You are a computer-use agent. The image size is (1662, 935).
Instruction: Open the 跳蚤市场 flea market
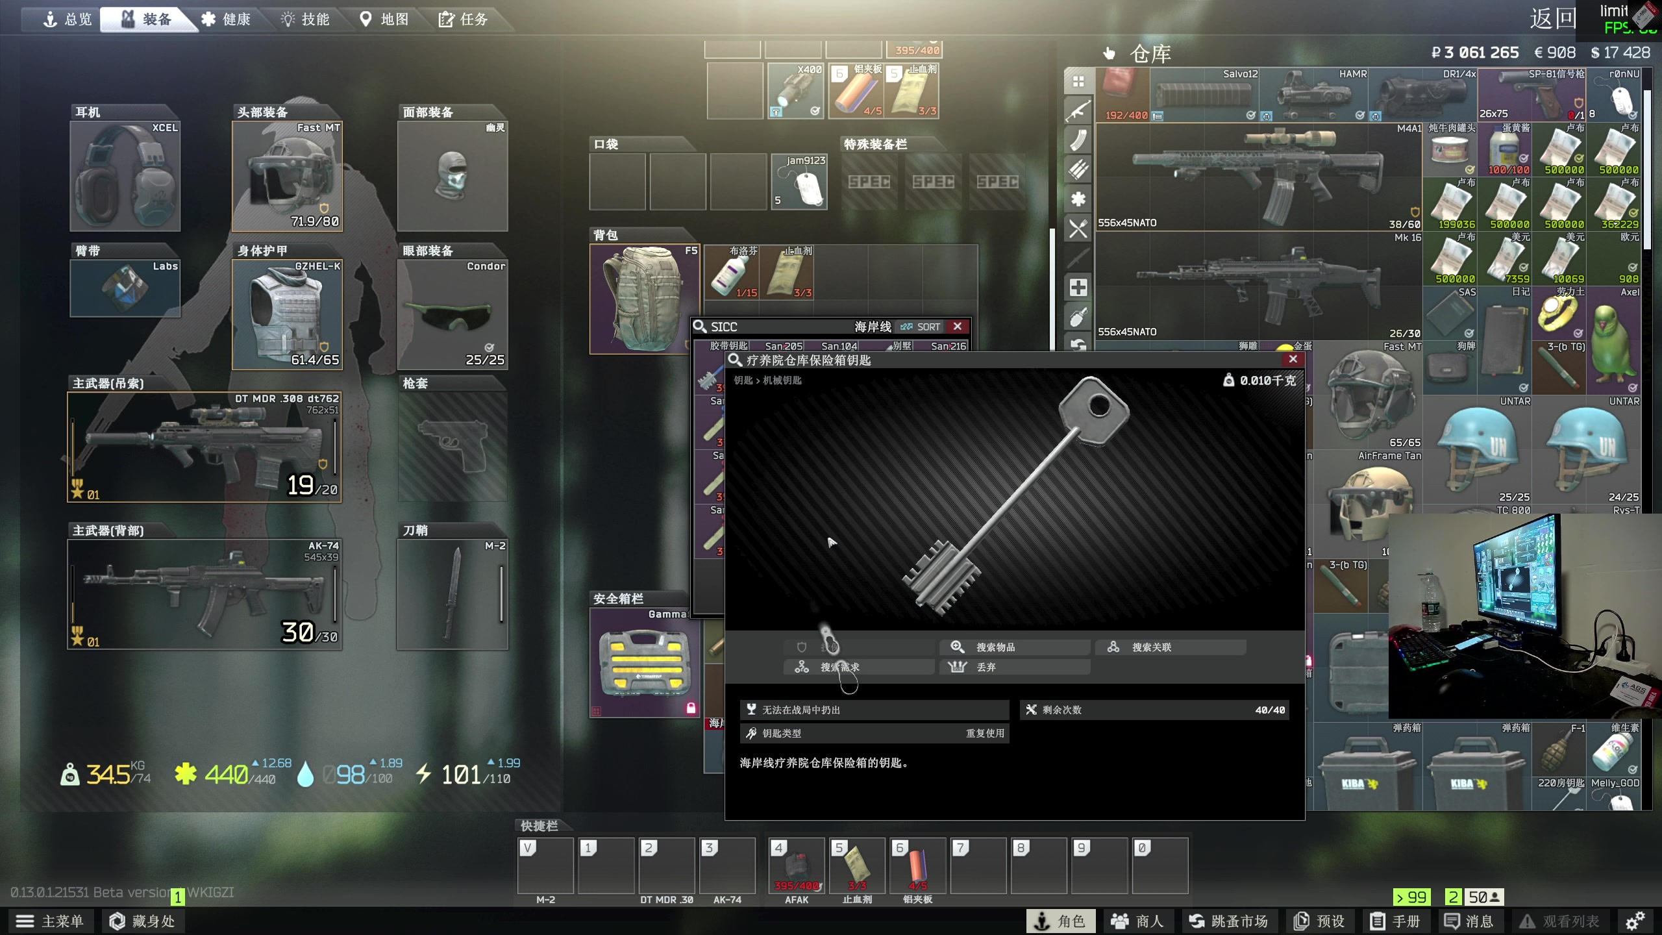pyautogui.click(x=1228, y=921)
